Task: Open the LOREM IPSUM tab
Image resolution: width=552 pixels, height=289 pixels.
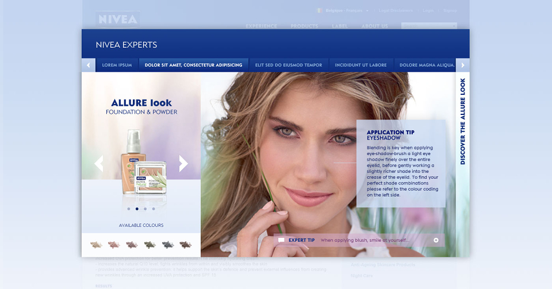Action: pos(117,65)
